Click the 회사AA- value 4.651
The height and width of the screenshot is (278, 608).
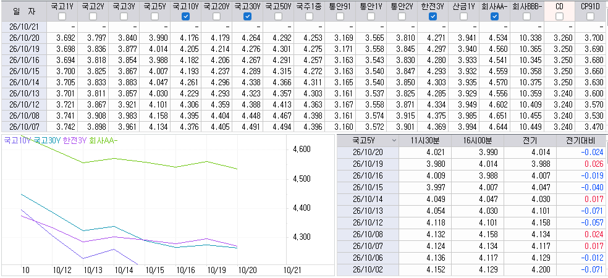point(498,116)
